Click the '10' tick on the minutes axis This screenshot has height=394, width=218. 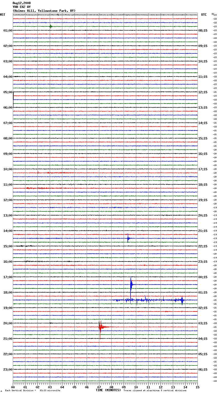(136, 387)
